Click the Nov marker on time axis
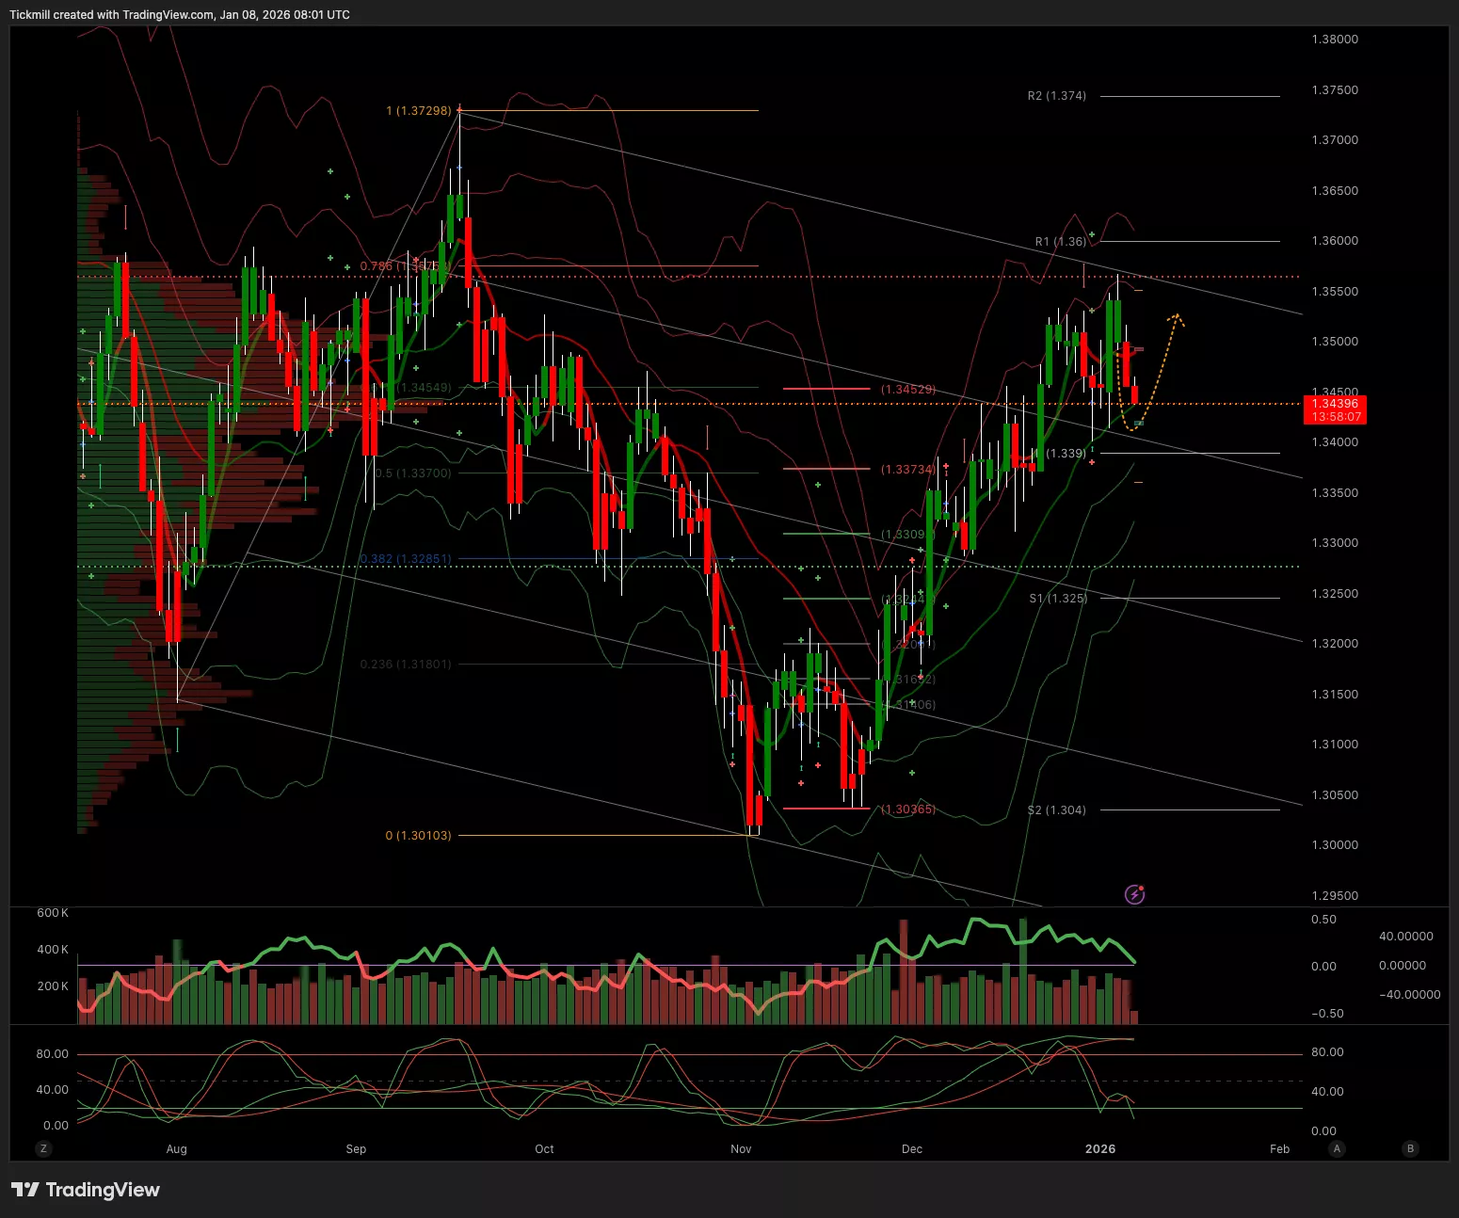Screen dimensions: 1459x1218 (741, 1149)
